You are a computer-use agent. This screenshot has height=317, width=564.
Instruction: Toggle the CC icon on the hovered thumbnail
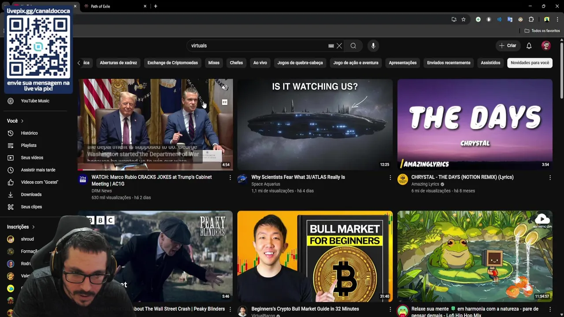[225, 102]
